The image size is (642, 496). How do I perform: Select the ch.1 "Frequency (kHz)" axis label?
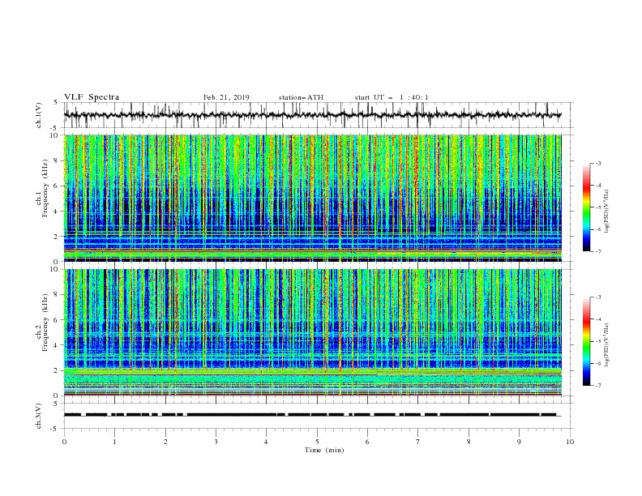[x=45, y=188]
